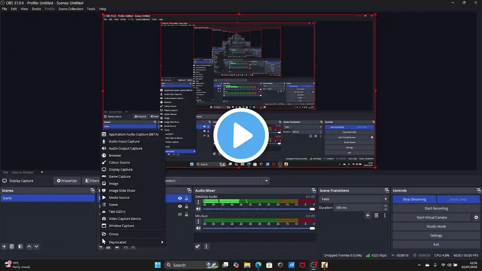Enter Studio Mode
Image resolution: width=482 pixels, height=271 pixels.
[x=436, y=226]
